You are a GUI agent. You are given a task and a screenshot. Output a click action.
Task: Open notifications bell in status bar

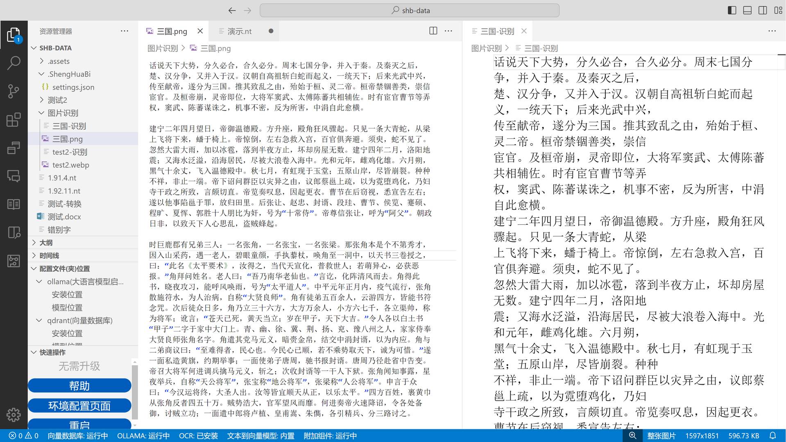pyautogui.click(x=772, y=435)
